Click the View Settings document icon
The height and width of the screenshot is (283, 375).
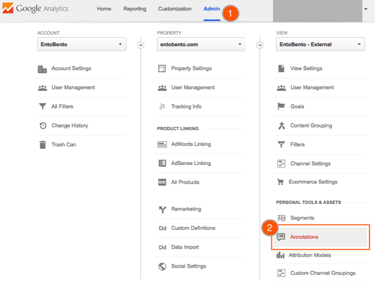281,68
